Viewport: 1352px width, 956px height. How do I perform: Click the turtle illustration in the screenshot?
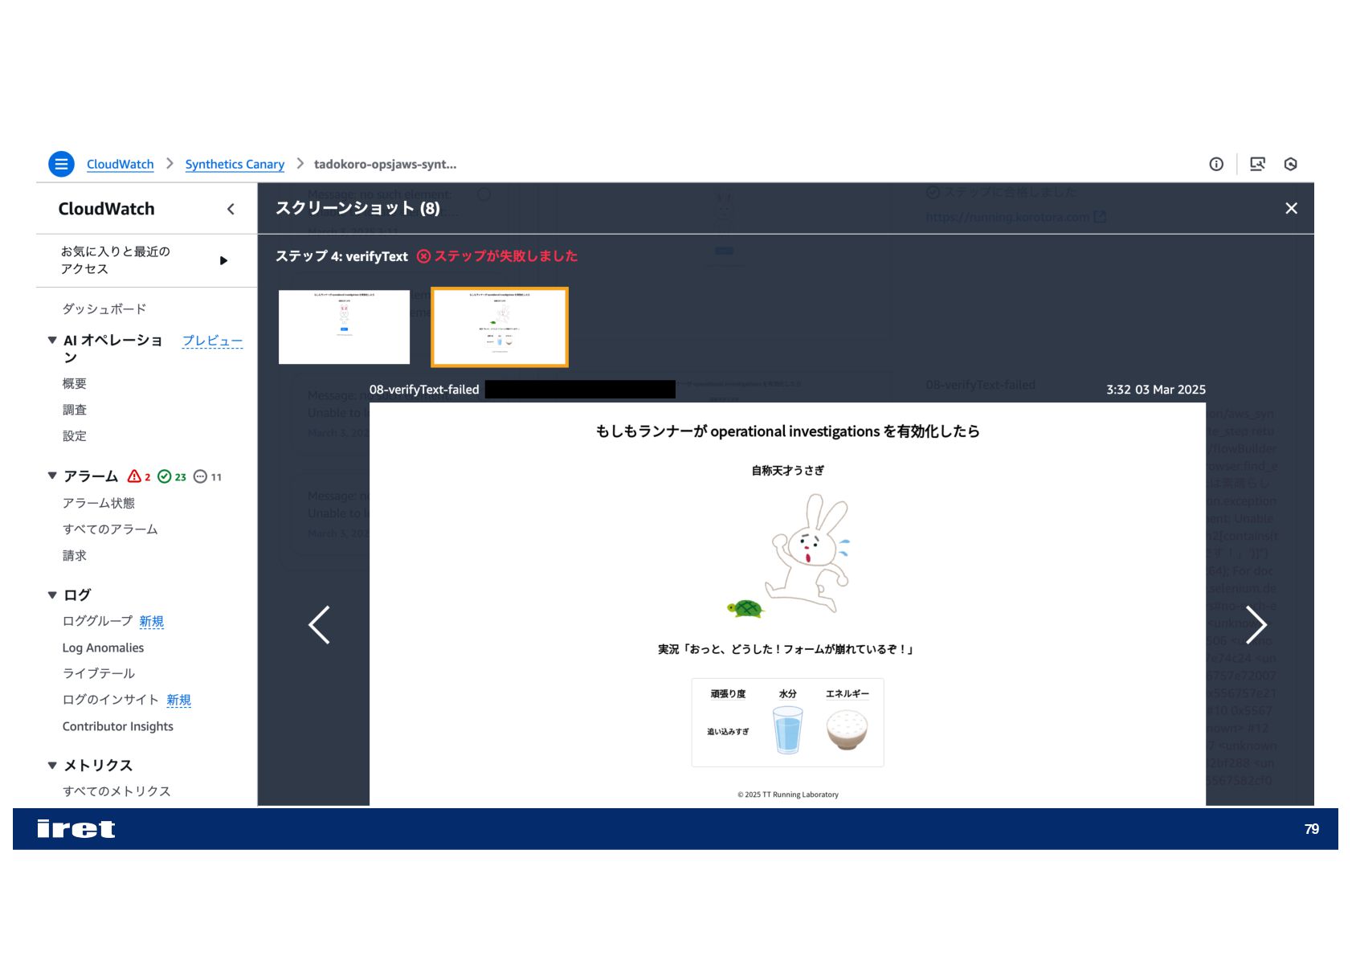coord(745,609)
